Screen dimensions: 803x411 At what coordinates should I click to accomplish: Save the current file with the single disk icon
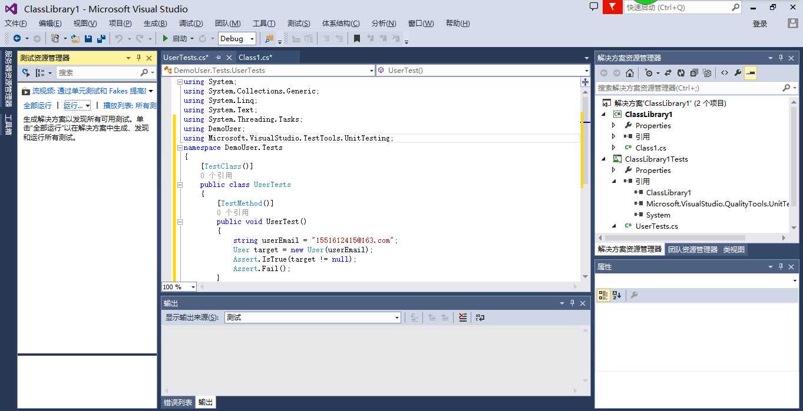88,38
